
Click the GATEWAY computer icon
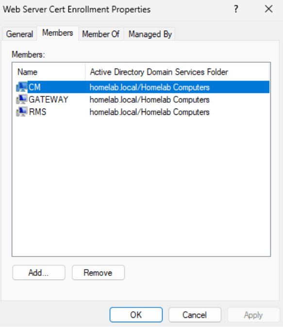point(22,99)
